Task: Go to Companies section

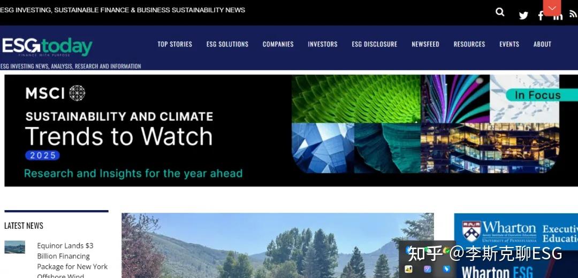Action: [278, 44]
